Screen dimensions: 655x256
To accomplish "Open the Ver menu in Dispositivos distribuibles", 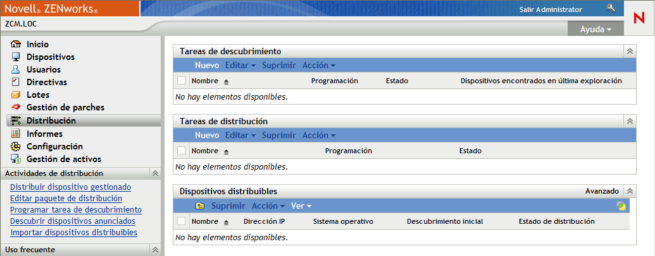I will 301,206.
